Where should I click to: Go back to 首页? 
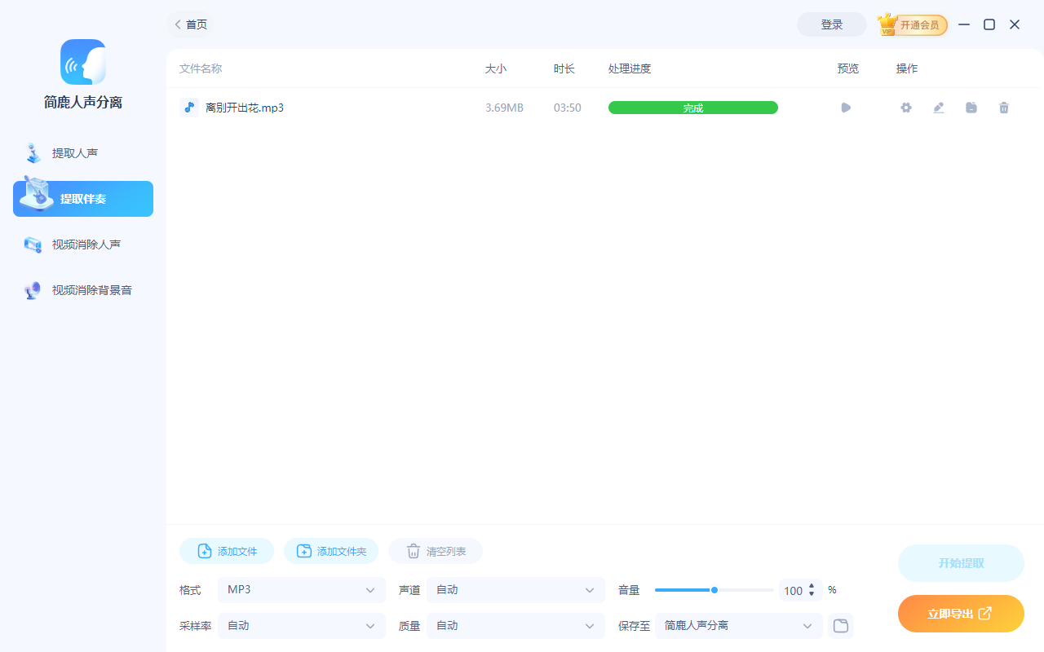pyautogui.click(x=190, y=24)
